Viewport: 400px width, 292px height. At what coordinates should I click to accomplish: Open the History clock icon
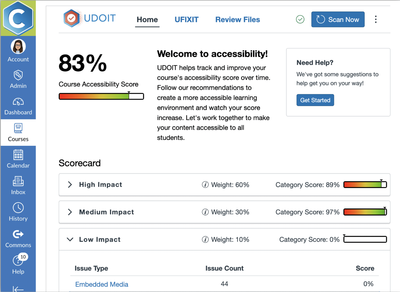tap(18, 208)
